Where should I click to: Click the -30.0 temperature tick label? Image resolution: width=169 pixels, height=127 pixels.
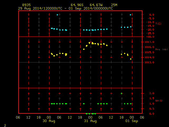150,37
